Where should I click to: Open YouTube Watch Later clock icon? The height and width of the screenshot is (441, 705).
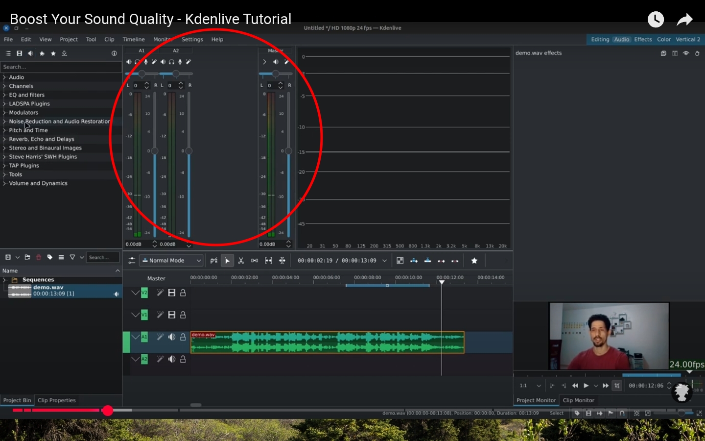click(656, 20)
